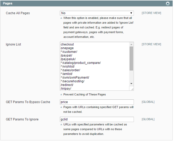Click the triangle icon beside Prevent Caching note
Image resolution: width=174 pixels, height=142 pixels.
tap(62, 94)
